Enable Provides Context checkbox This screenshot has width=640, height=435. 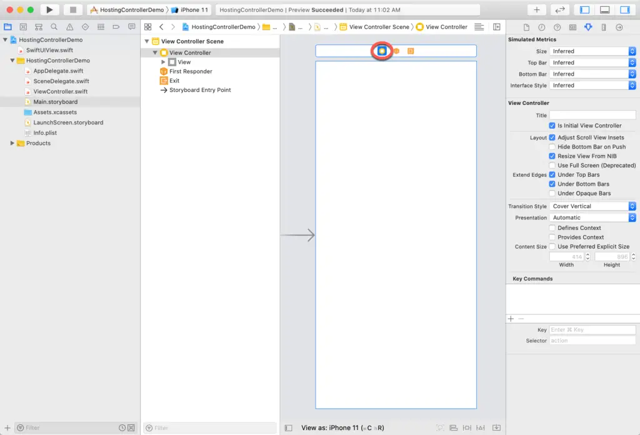click(x=552, y=237)
